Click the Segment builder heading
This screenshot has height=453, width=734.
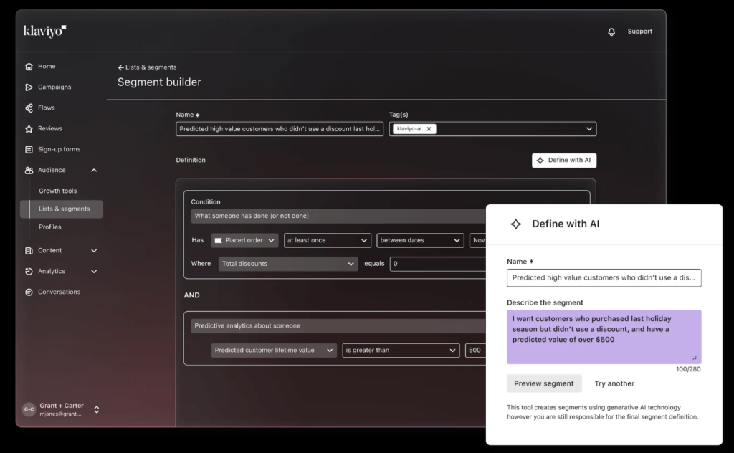pos(159,82)
